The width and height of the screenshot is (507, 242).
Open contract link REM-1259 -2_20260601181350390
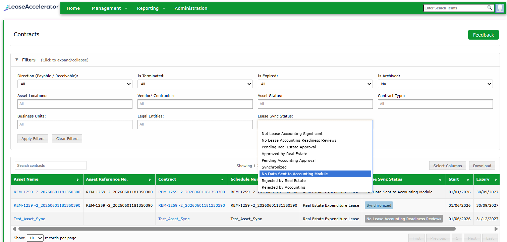point(191,205)
